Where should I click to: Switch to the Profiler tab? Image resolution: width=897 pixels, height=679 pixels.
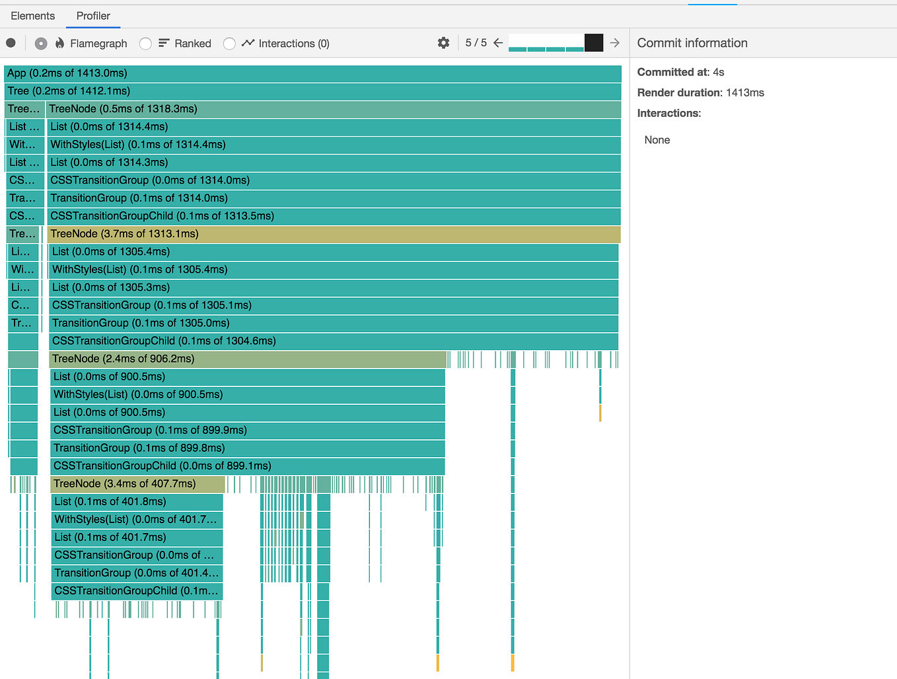92,16
